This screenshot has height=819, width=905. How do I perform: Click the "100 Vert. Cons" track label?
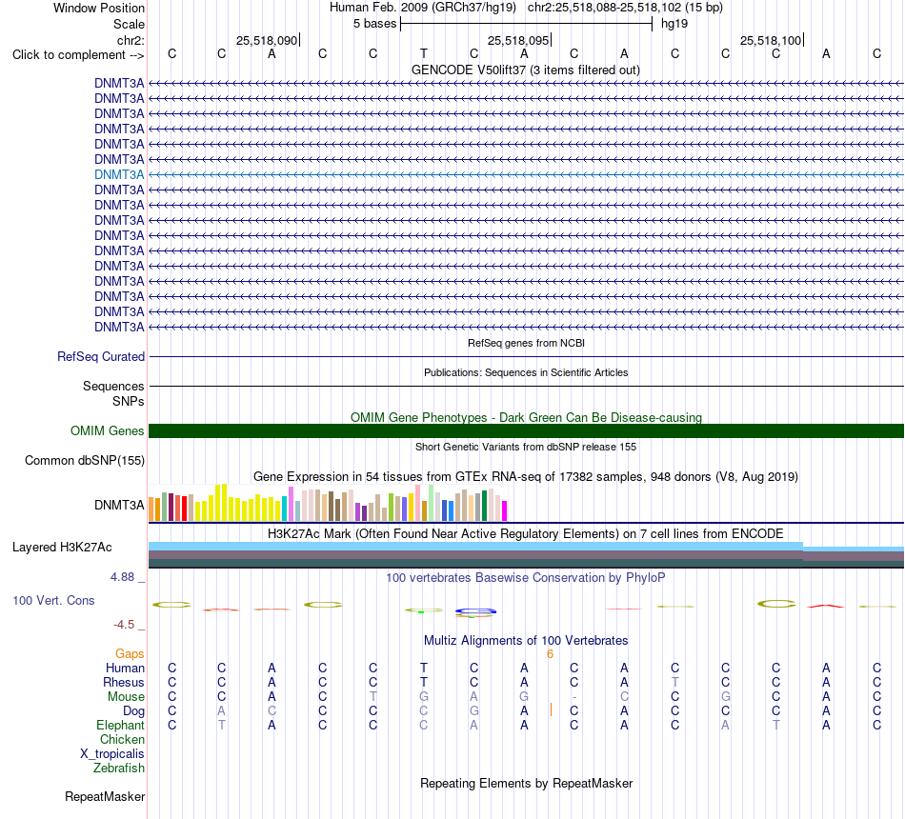coord(53,600)
